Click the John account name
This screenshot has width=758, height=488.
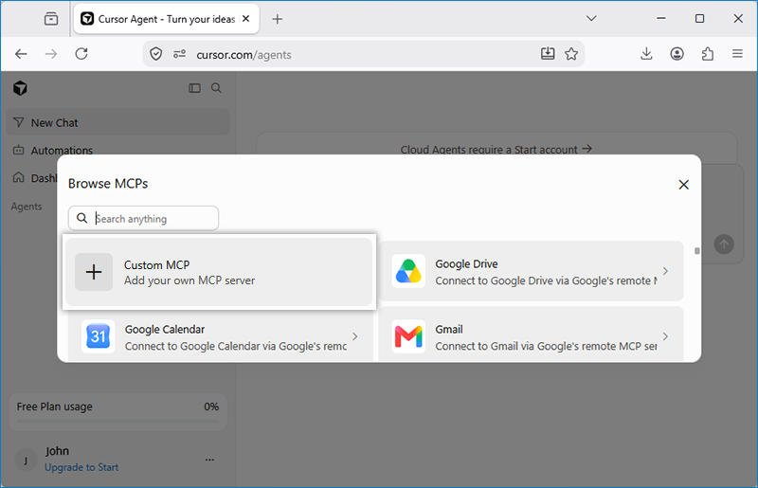tap(57, 451)
